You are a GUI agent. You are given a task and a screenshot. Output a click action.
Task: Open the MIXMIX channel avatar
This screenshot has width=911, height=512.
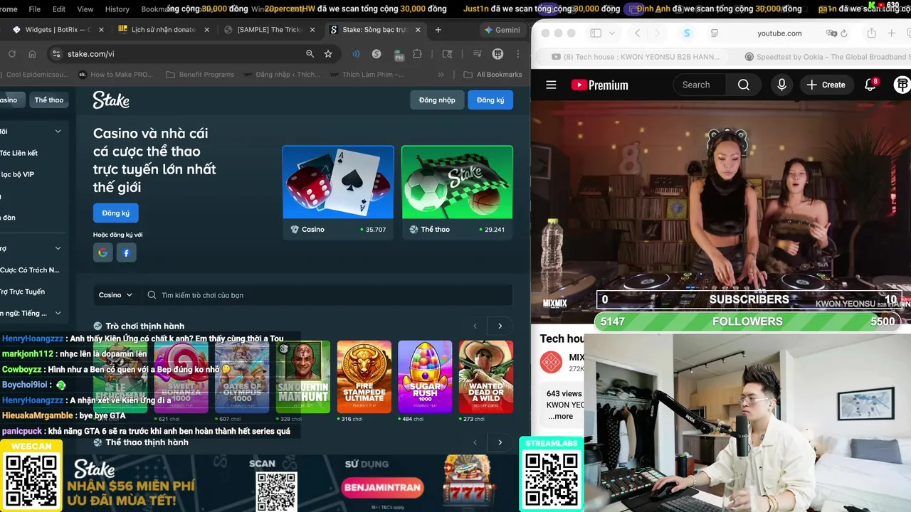click(x=551, y=362)
